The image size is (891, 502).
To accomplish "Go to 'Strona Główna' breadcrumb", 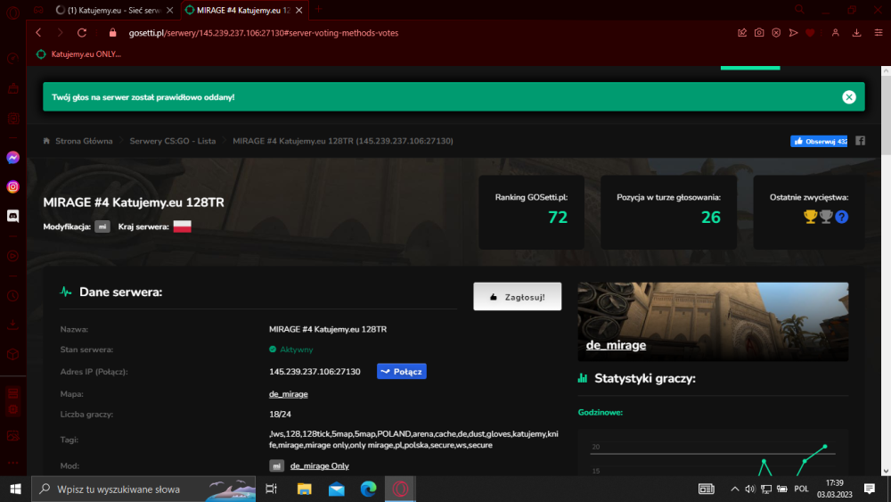I will [x=84, y=141].
